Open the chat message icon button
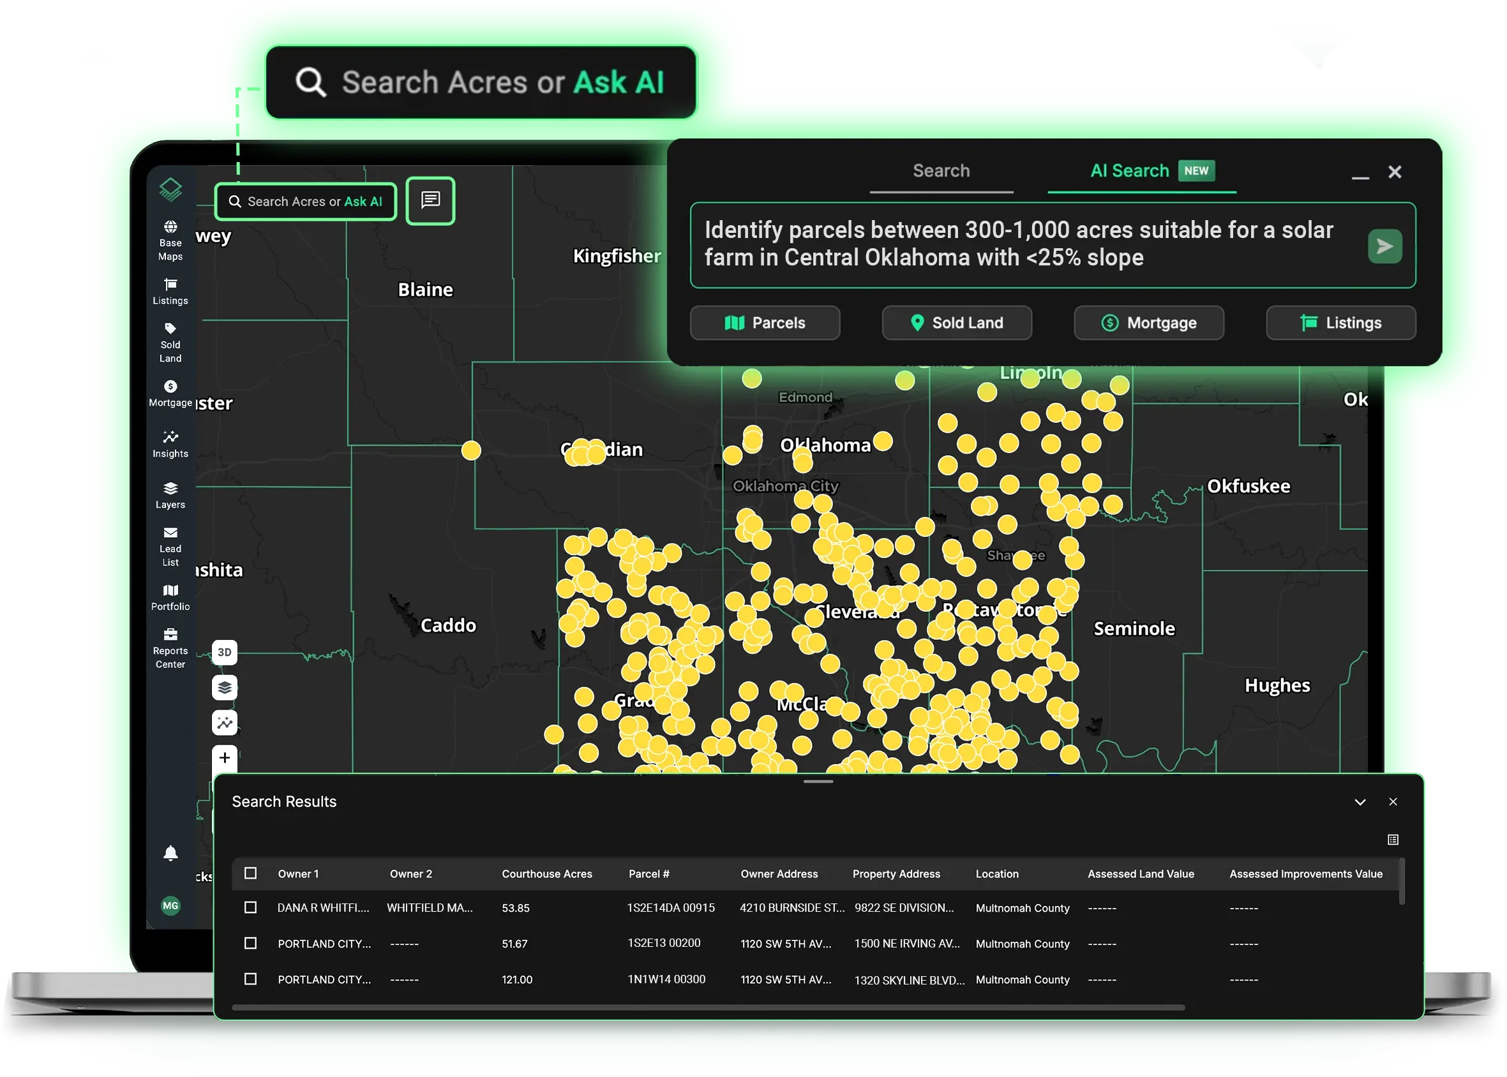The height and width of the screenshot is (1077, 1507). click(x=430, y=201)
